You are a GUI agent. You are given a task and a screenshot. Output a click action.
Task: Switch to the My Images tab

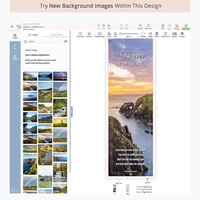(x=33, y=35)
